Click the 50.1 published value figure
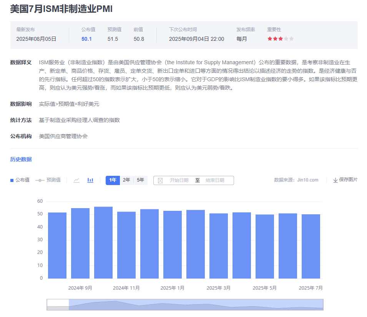Image resolution: width=367 pixels, height=317 pixels. coord(86,39)
